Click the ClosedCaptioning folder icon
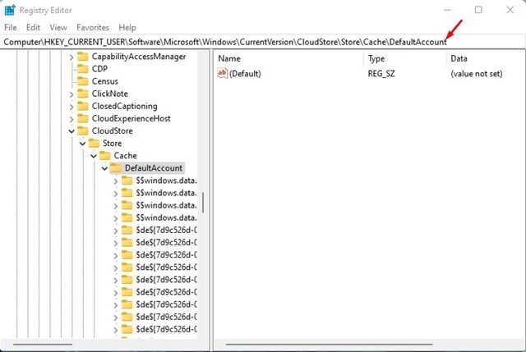The image size is (526, 352). tap(83, 106)
